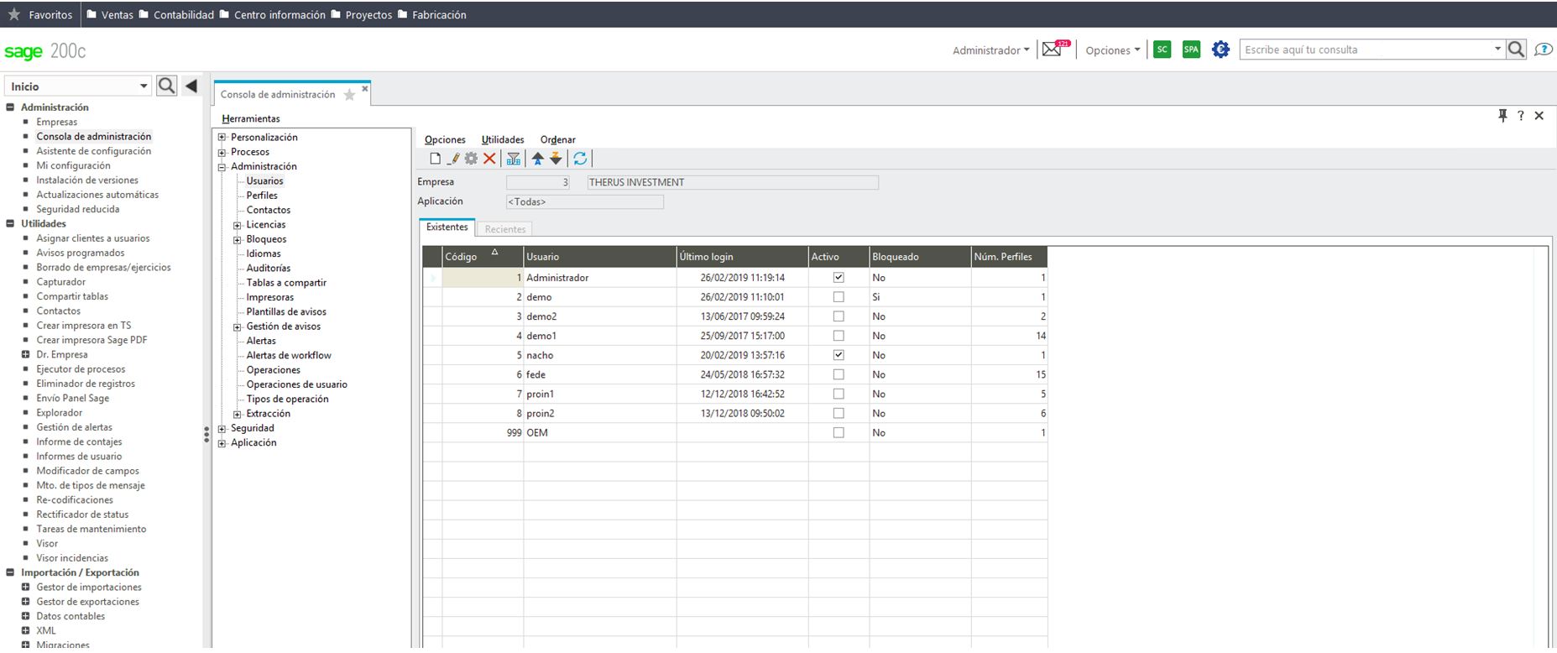Image resolution: width=1557 pixels, height=653 pixels.
Task: Close the Consola de administración tab
Action: point(365,88)
